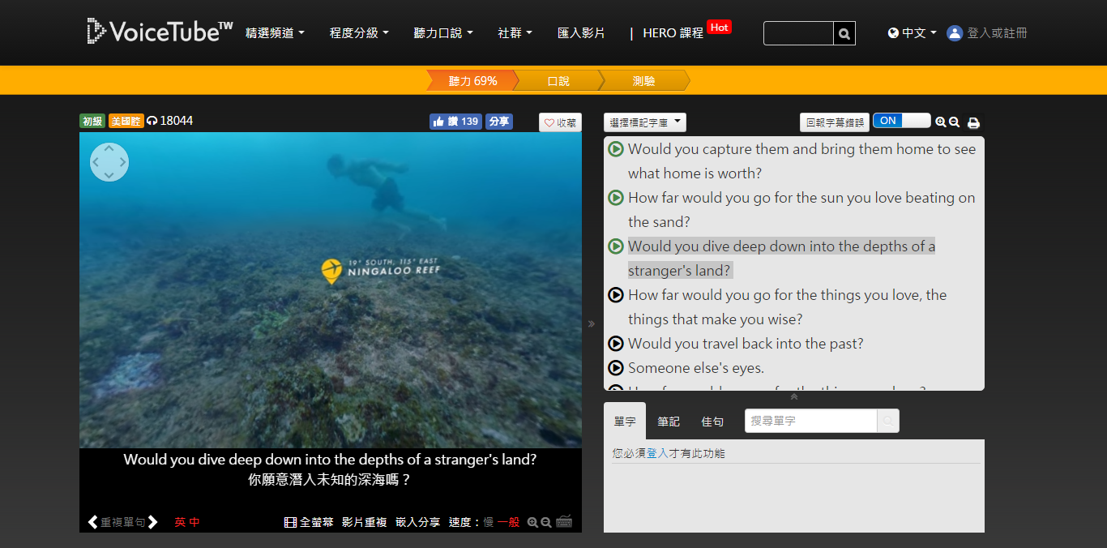Select 測驗 progress step
The height and width of the screenshot is (548, 1107).
(644, 81)
